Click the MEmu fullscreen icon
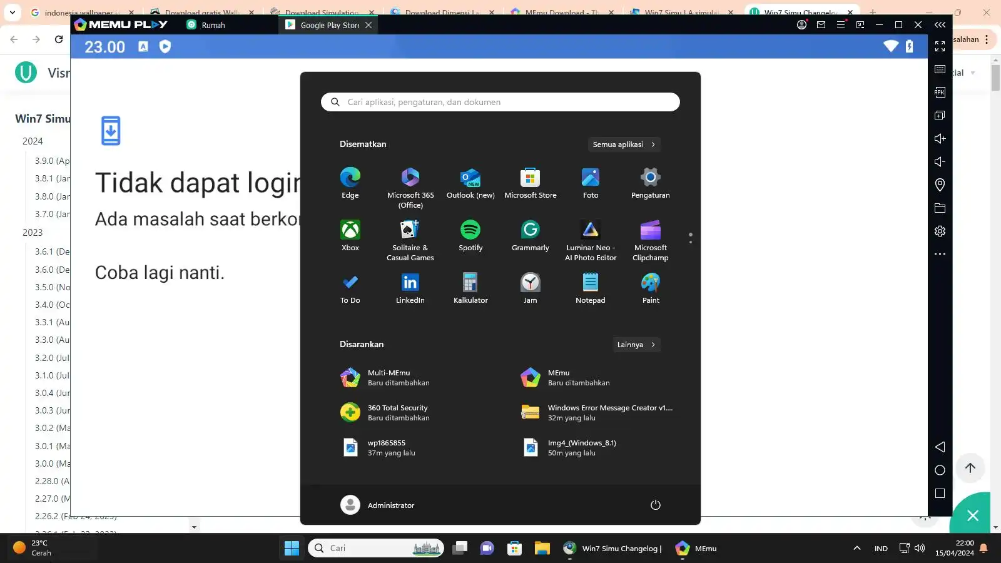Screen dimensions: 1001x563 click(940, 46)
